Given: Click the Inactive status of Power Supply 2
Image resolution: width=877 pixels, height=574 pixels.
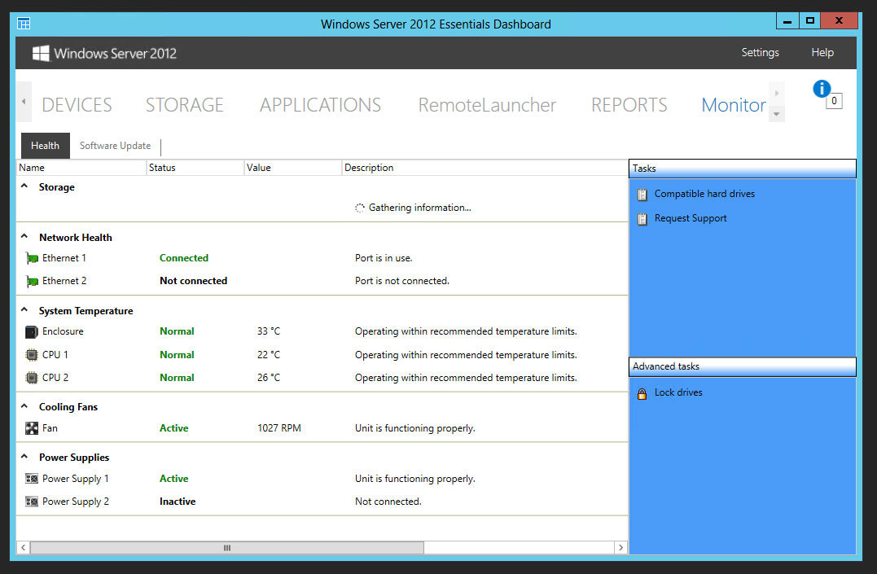Looking at the screenshot, I should pos(178,502).
